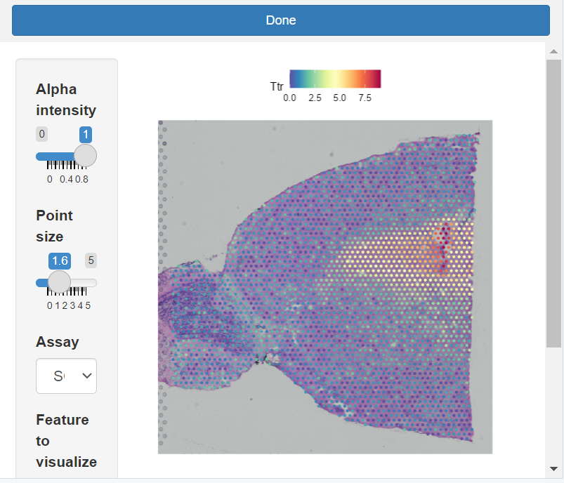Click the scroll down arrow
564x483 pixels.
[553, 469]
